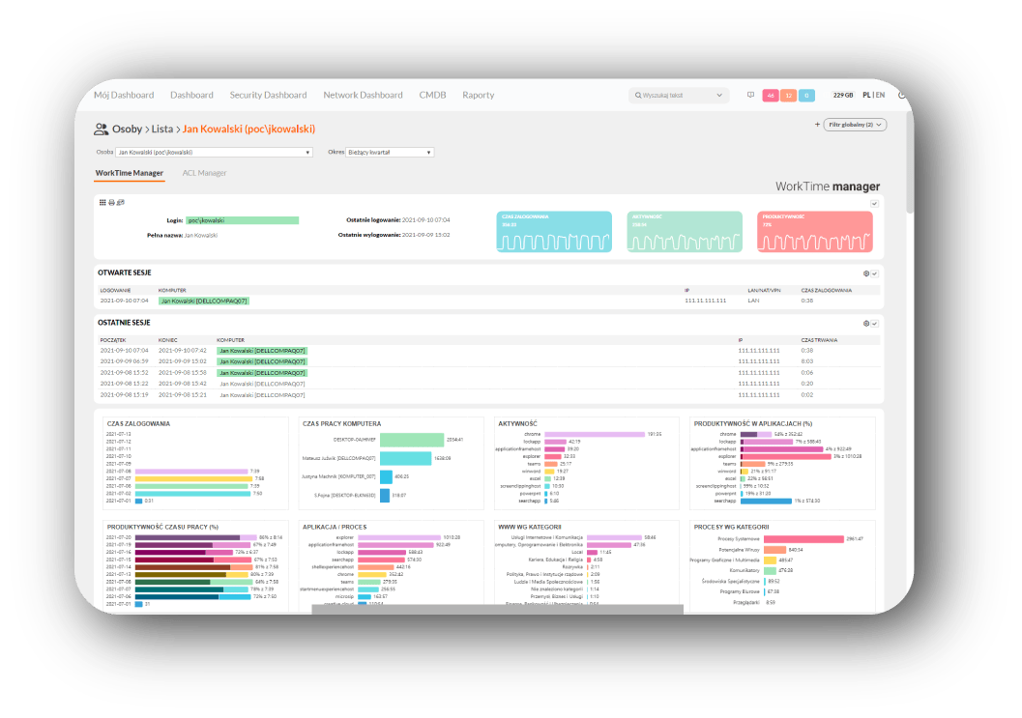Toggle the checkbox in Otwarte Sesje header

coord(874,273)
